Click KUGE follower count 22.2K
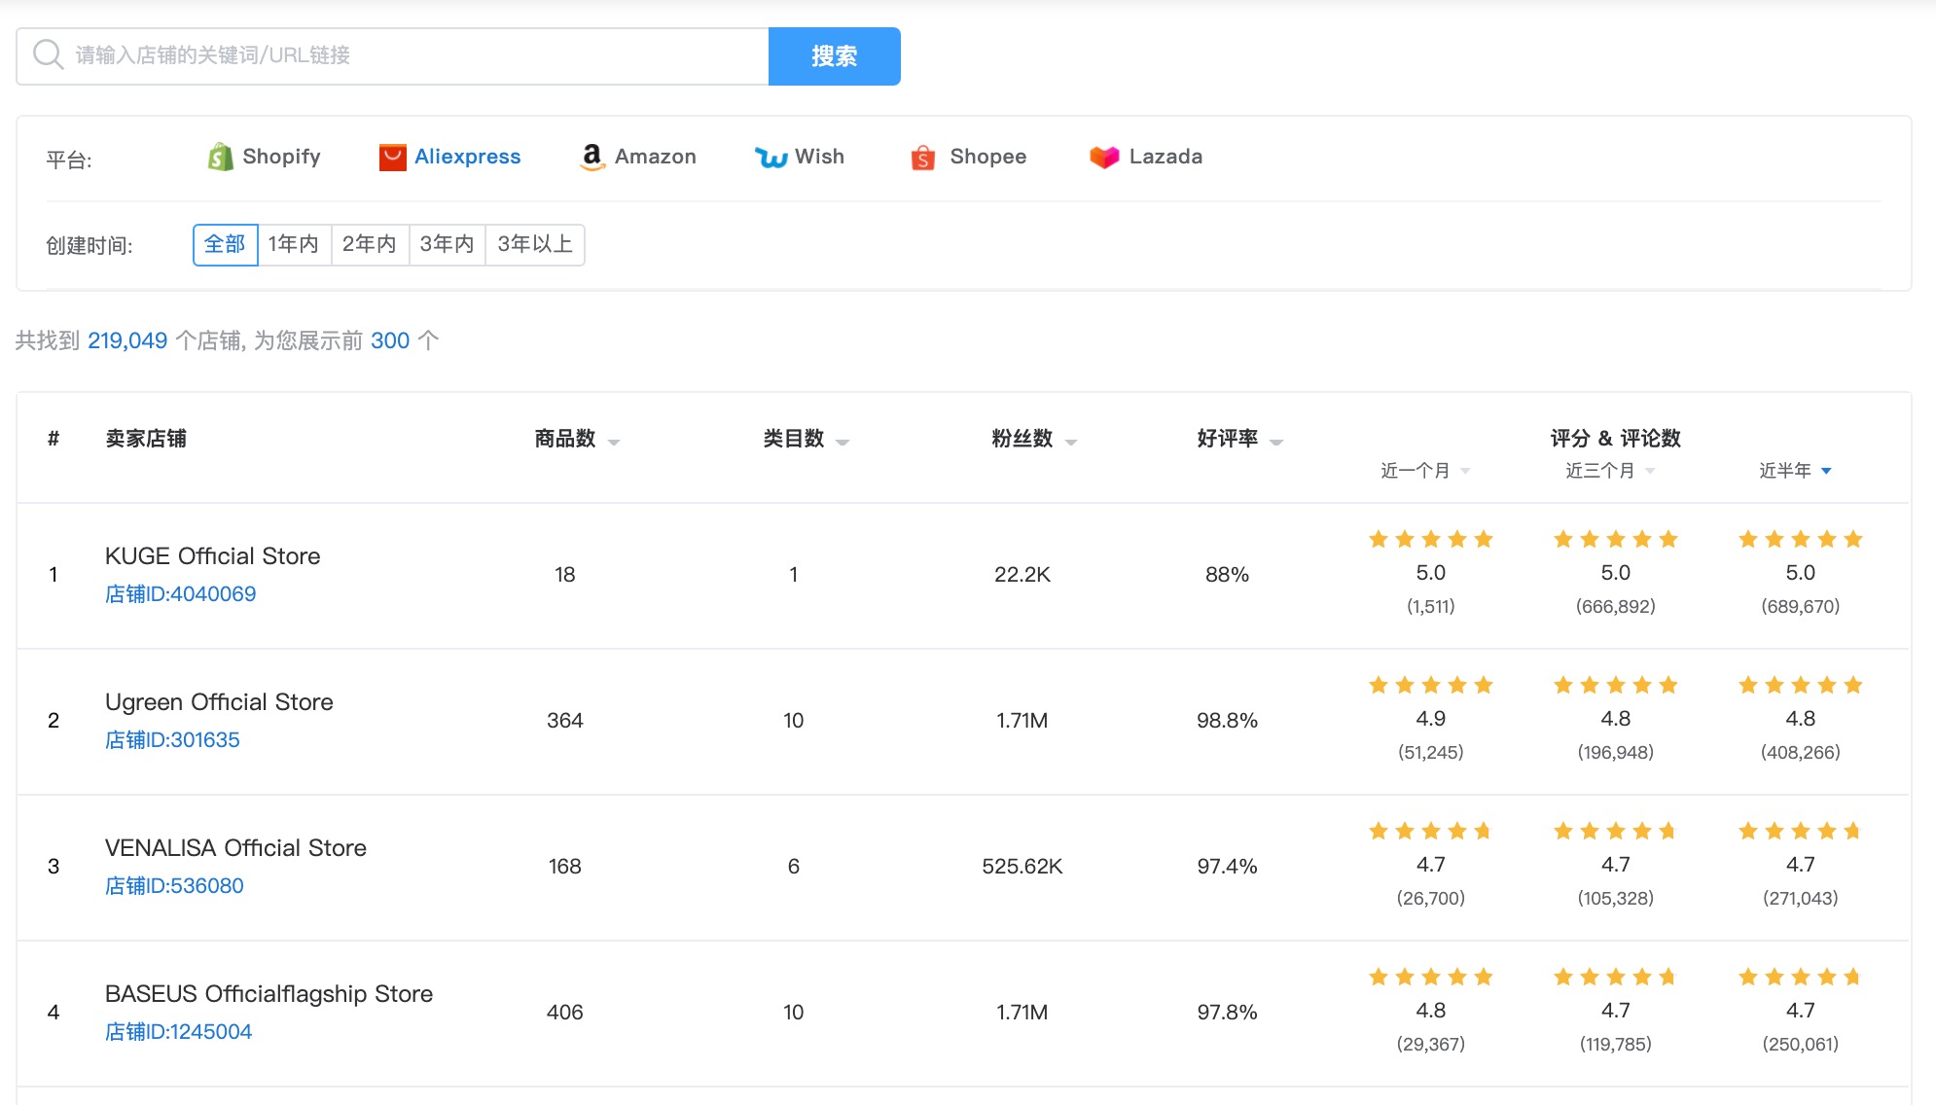The image size is (1936, 1105). coord(1022,575)
